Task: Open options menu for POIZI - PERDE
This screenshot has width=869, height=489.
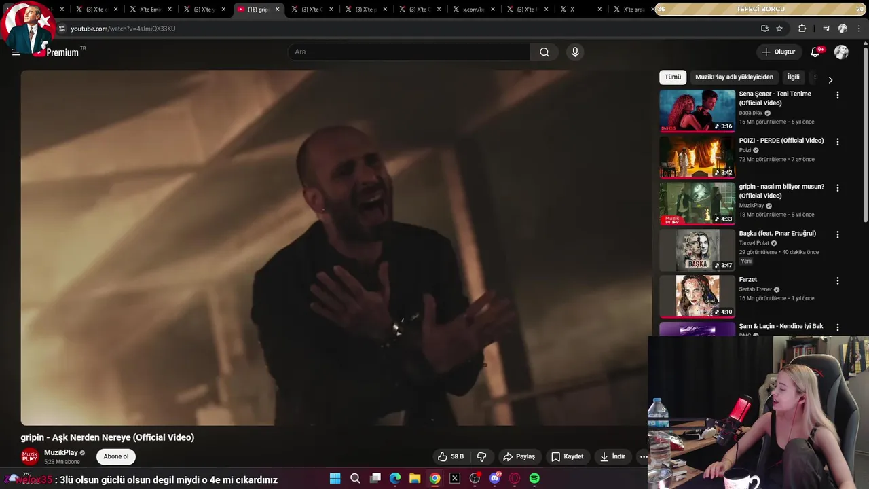Action: [x=837, y=142]
